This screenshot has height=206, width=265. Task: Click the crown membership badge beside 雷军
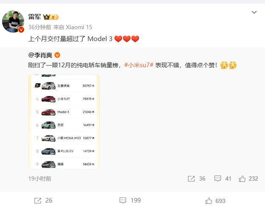[51, 17]
